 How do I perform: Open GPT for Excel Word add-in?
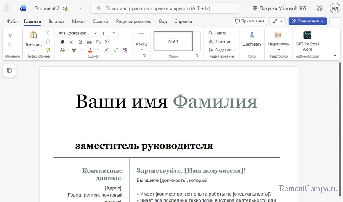click(307, 35)
